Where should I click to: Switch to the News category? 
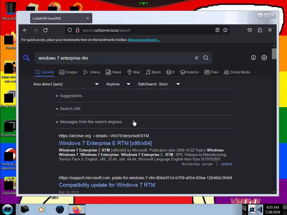pyautogui.click(x=114, y=72)
